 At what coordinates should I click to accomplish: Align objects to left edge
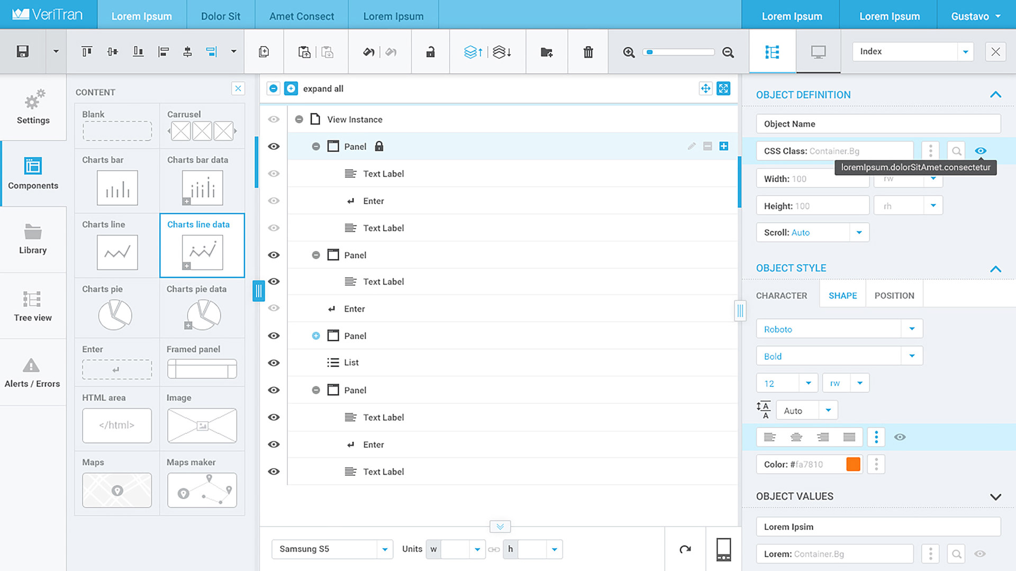164,51
